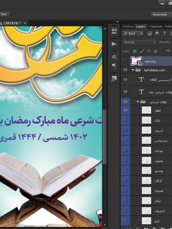Select the گرگان layer thumbnail

tap(146, 181)
